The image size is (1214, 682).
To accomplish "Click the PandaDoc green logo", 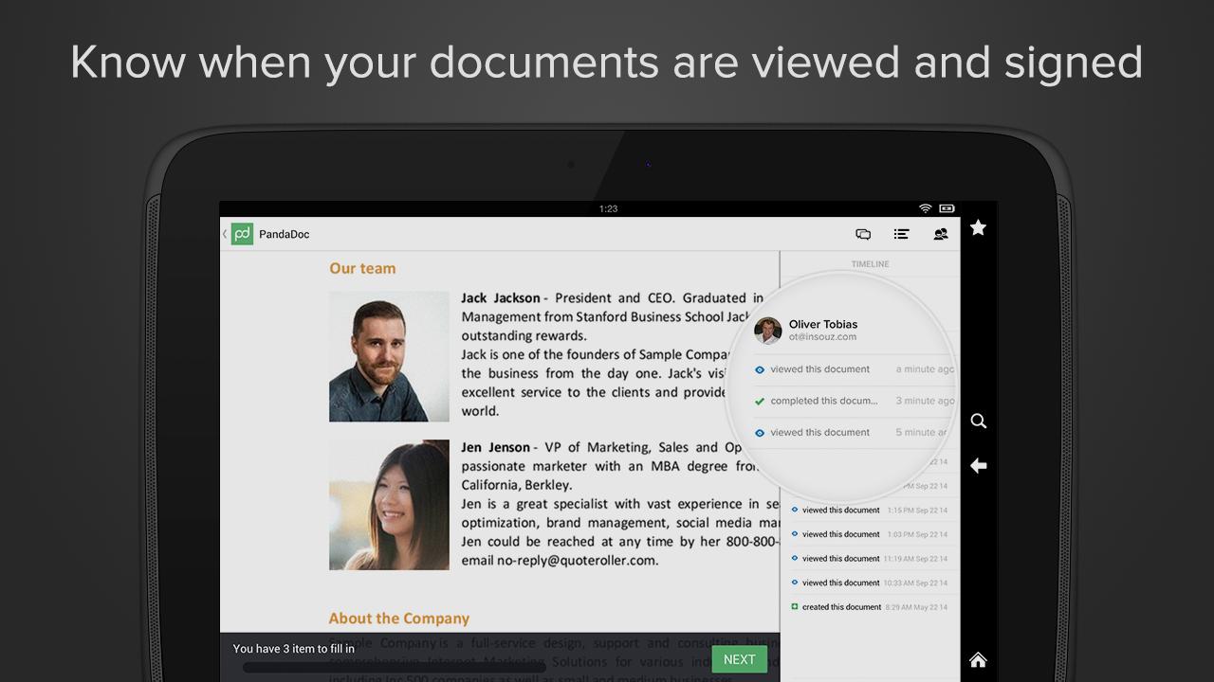I will (242, 234).
